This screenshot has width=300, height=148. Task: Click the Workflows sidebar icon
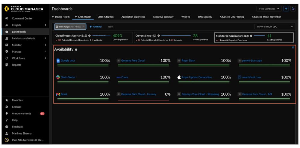(7, 58)
